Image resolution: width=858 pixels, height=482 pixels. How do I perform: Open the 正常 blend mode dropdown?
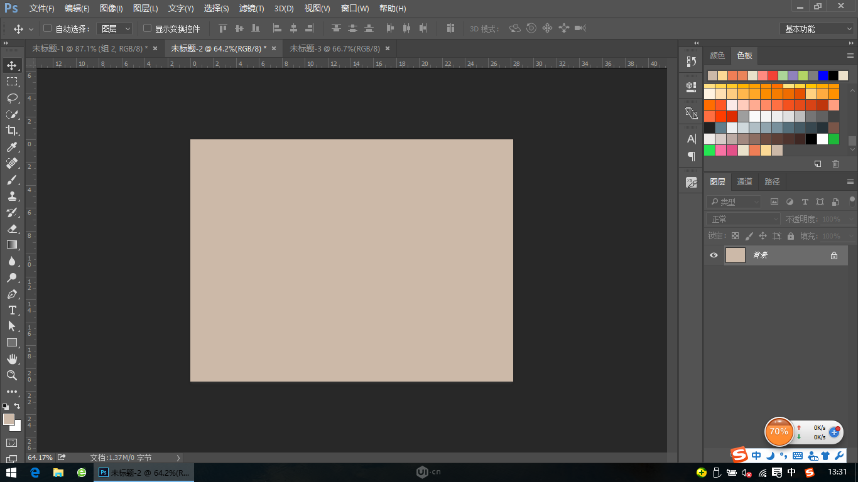tap(743, 219)
